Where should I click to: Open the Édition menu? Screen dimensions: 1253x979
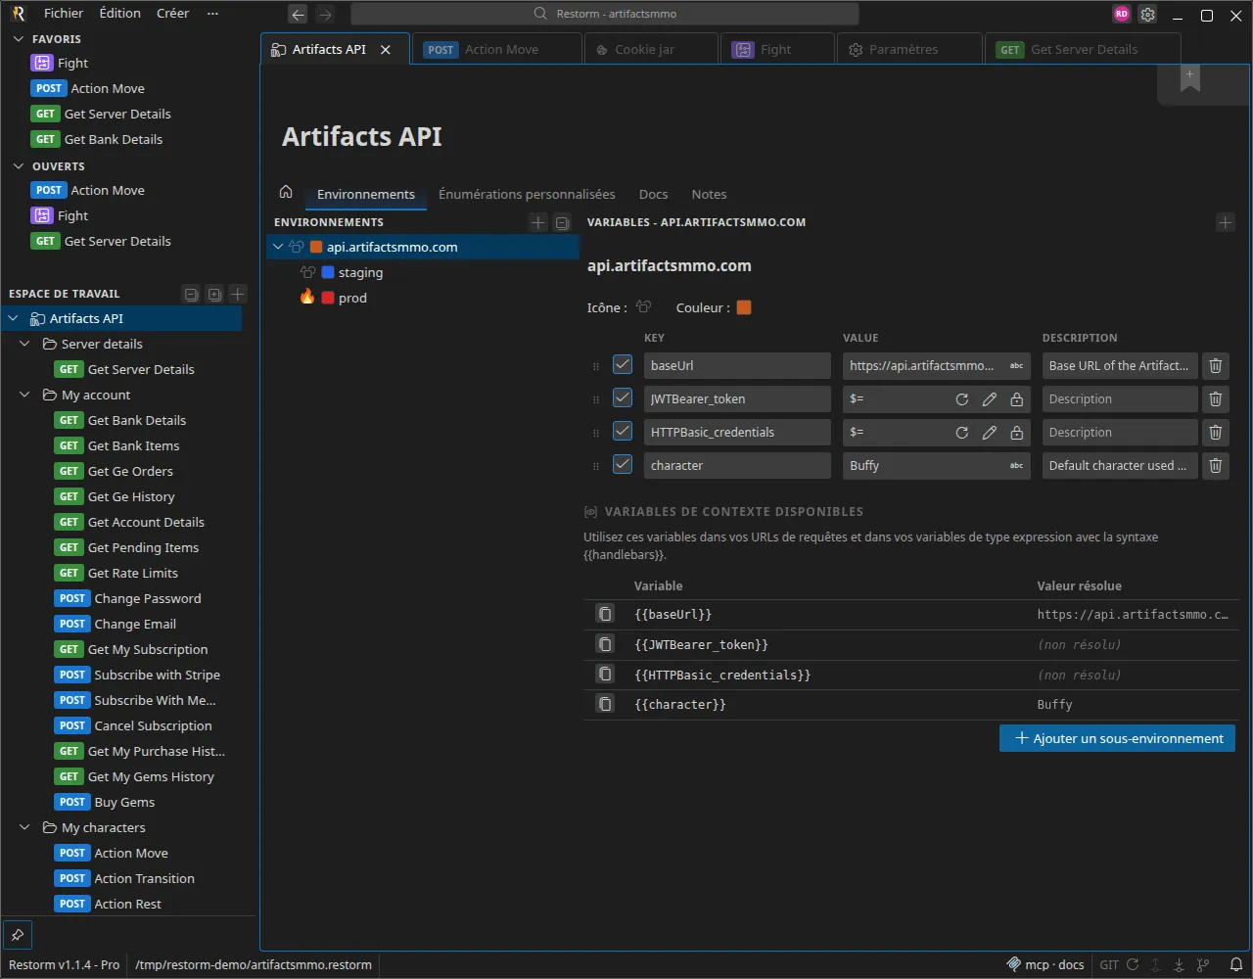pyautogui.click(x=120, y=14)
